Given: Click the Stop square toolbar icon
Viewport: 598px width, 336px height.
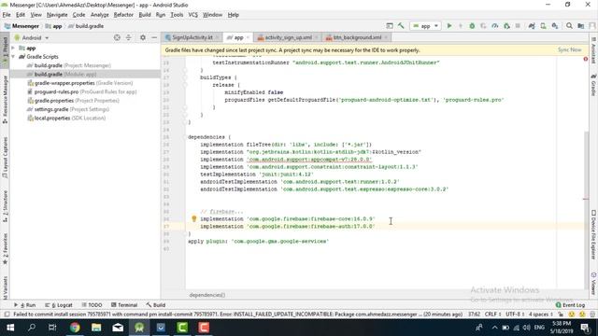Looking at the screenshot, I should [x=518, y=26].
